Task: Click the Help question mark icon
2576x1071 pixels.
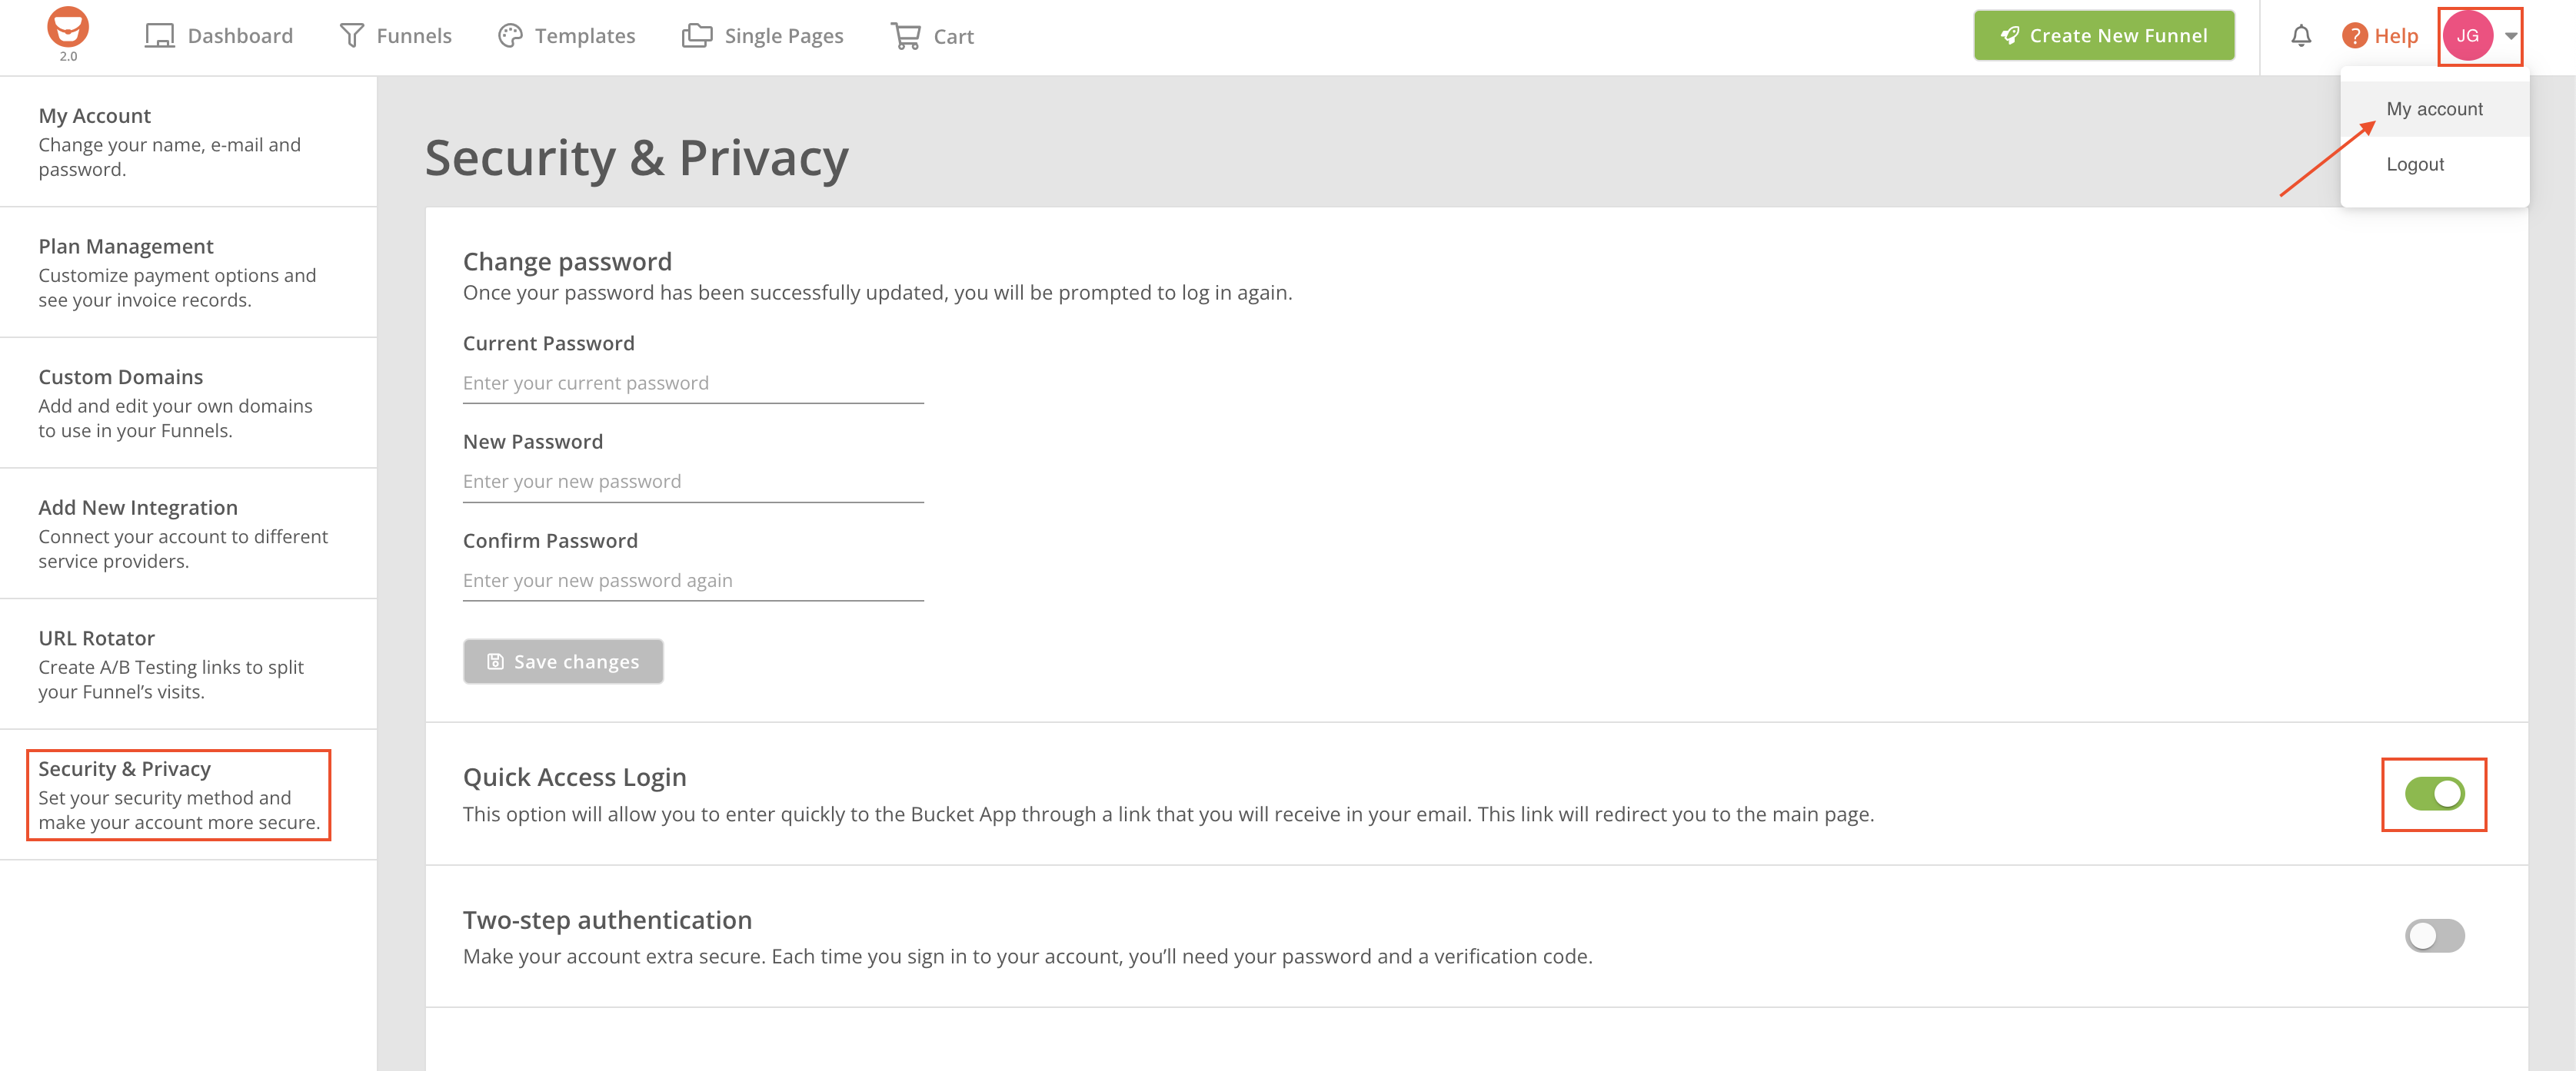Action: [2354, 36]
